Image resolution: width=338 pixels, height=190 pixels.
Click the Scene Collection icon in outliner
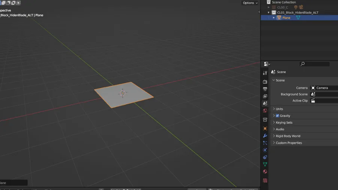269,2
